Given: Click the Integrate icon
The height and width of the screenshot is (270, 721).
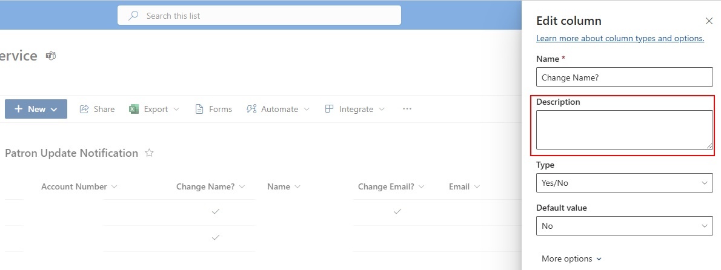Looking at the screenshot, I should click(329, 109).
